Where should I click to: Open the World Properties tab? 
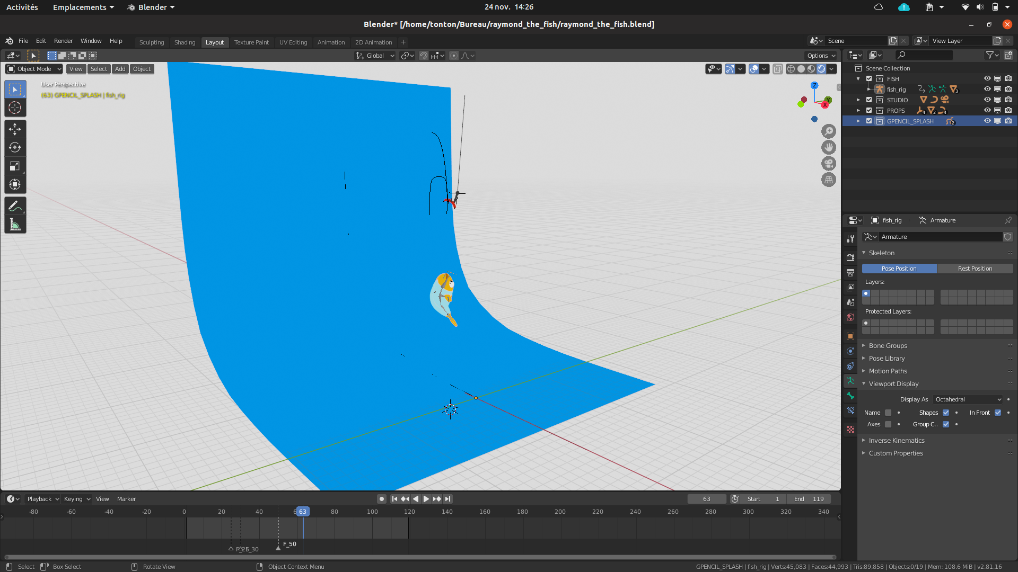coord(850,317)
